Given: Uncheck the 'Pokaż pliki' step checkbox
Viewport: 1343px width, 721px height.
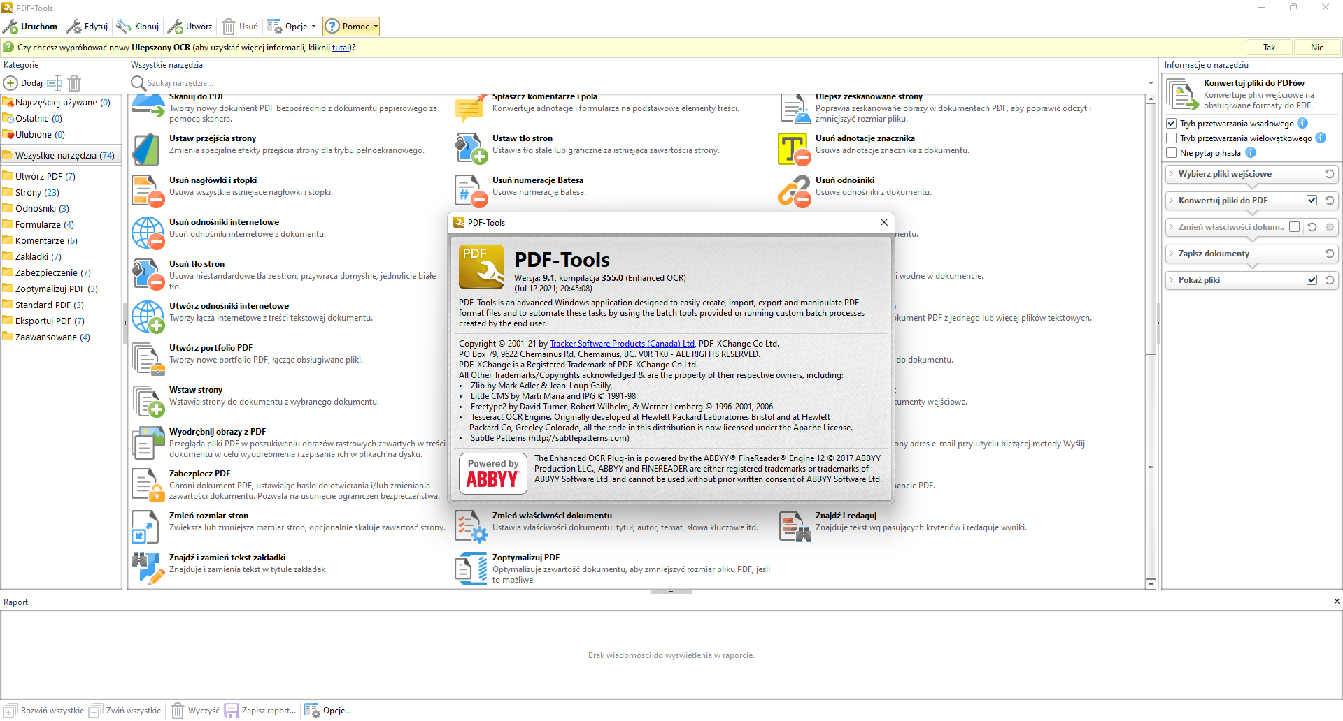Looking at the screenshot, I should click(1312, 280).
